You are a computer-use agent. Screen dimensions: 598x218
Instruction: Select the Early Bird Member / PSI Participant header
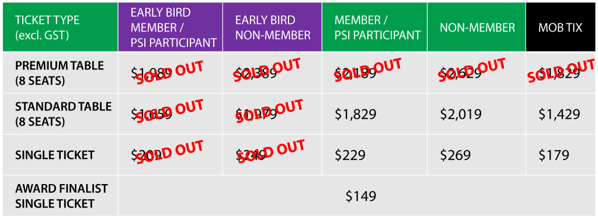click(x=171, y=27)
